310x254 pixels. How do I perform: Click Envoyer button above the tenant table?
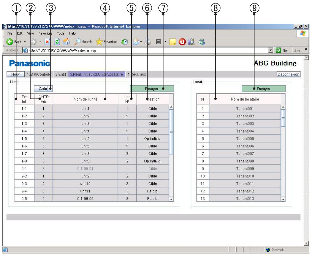[264, 89]
